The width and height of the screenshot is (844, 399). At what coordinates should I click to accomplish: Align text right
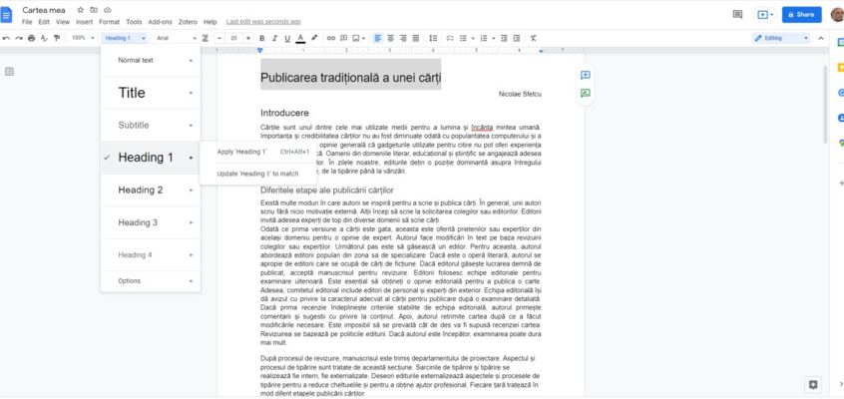(x=403, y=38)
